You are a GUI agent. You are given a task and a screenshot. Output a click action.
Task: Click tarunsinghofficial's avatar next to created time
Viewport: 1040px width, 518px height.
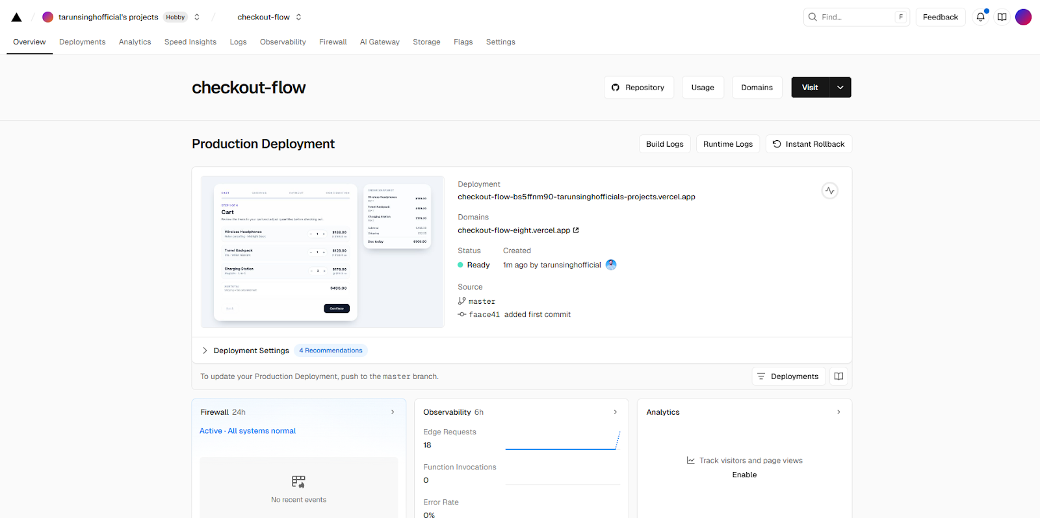(x=611, y=265)
